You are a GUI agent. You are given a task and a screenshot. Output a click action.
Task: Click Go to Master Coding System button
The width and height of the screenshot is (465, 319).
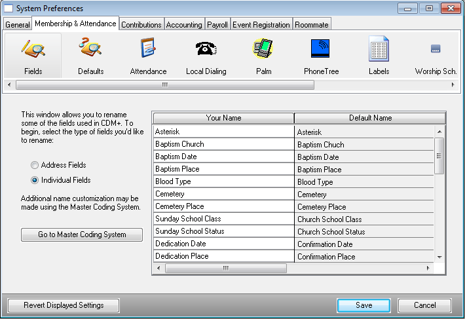(x=82, y=235)
